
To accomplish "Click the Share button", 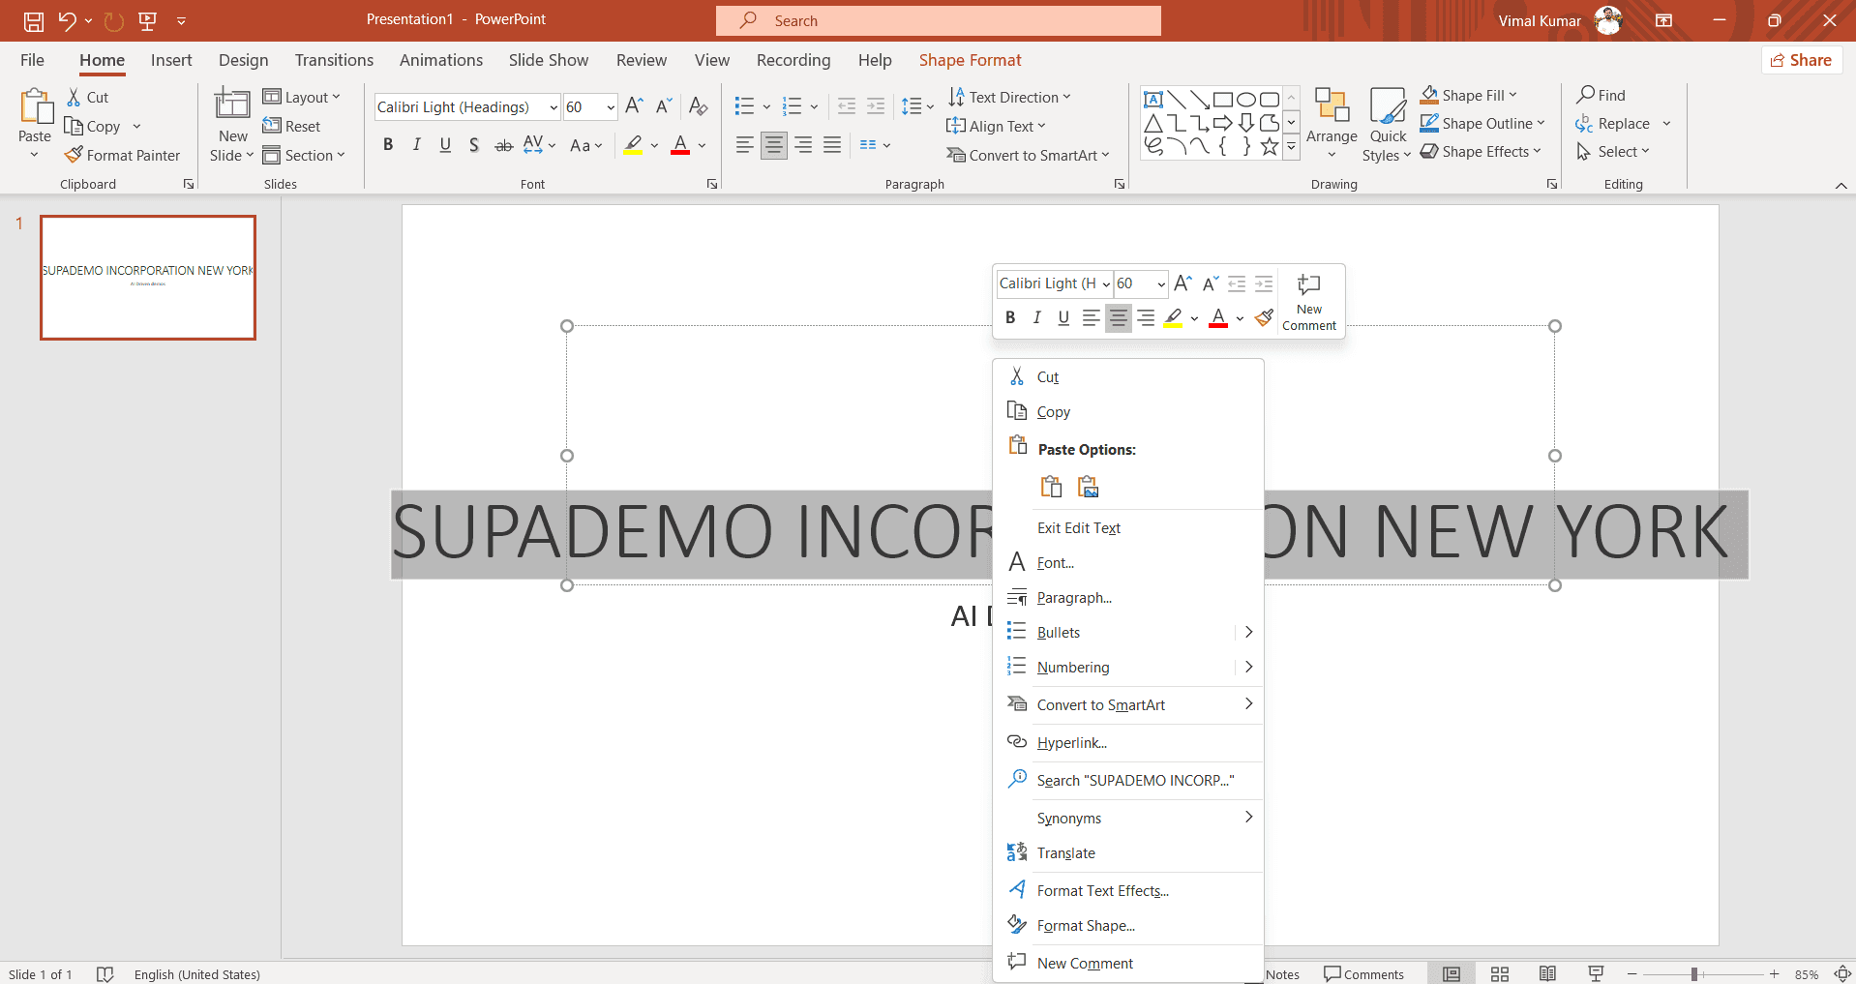I will pos(1802,59).
